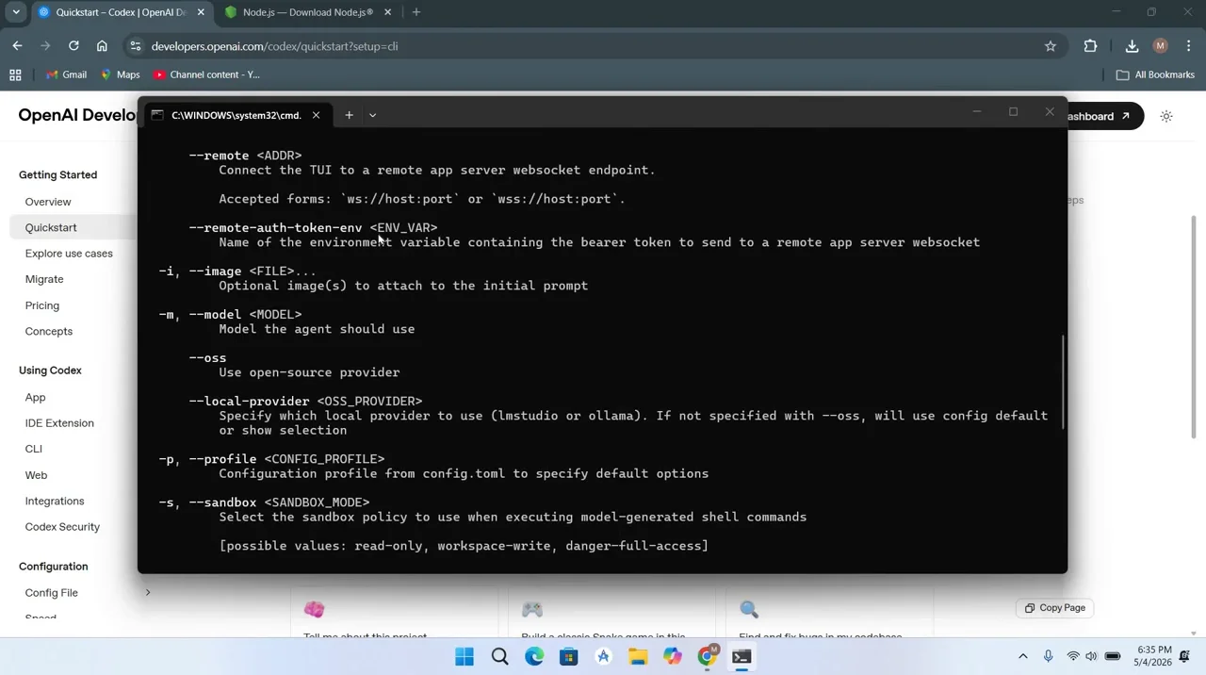Image resolution: width=1206 pixels, height=675 pixels.
Task: Open Copilot icon in taskbar
Action: (x=672, y=656)
